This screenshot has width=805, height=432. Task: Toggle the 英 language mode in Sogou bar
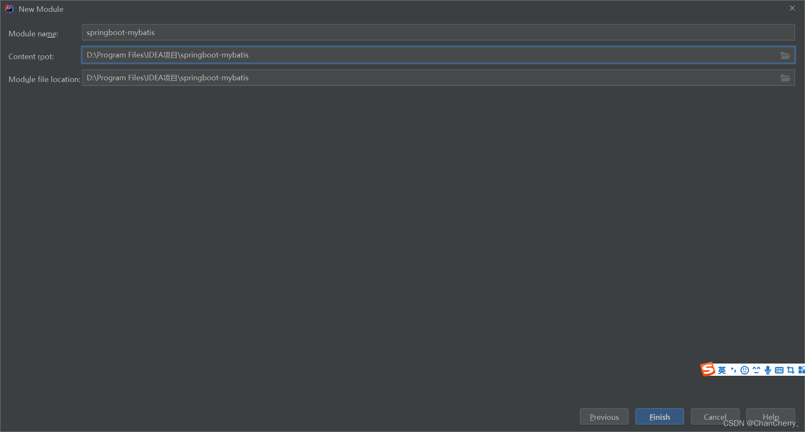click(722, 370)
